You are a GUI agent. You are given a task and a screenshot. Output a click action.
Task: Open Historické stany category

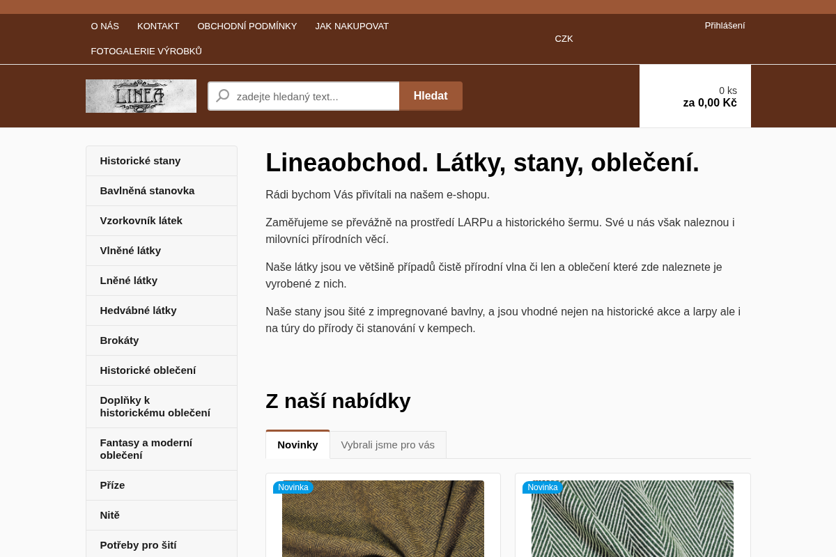coord(162,161)
